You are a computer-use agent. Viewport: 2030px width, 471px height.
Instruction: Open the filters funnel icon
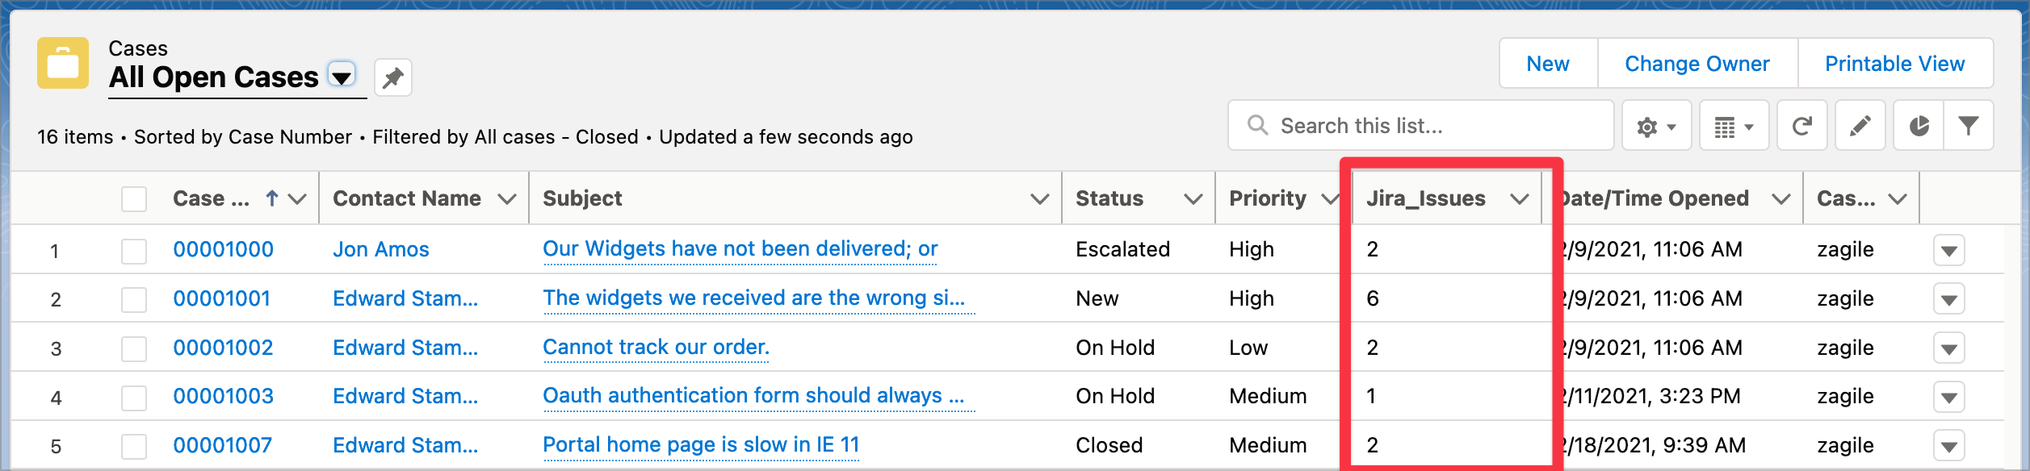click(1969, 127)
